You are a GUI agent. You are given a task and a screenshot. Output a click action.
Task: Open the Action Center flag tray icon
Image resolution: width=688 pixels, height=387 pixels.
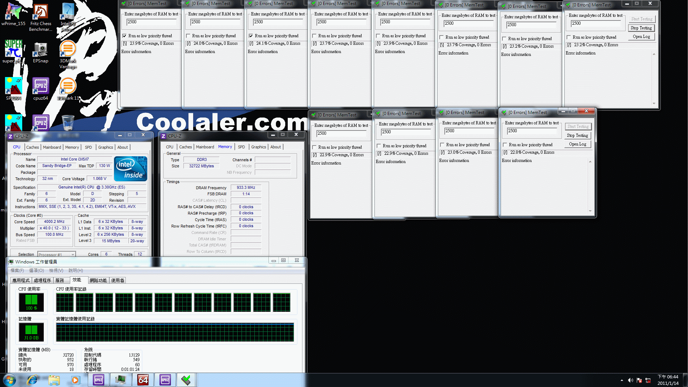pos(639,380)
